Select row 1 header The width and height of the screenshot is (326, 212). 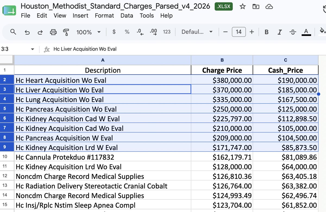coord(7,70)
